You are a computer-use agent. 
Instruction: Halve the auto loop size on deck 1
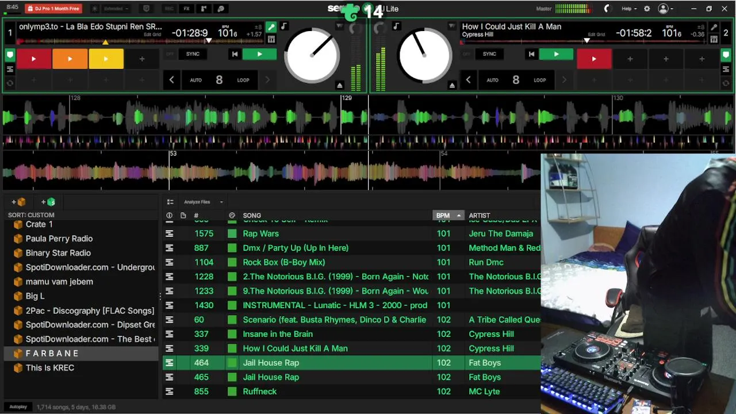(171, 80)
